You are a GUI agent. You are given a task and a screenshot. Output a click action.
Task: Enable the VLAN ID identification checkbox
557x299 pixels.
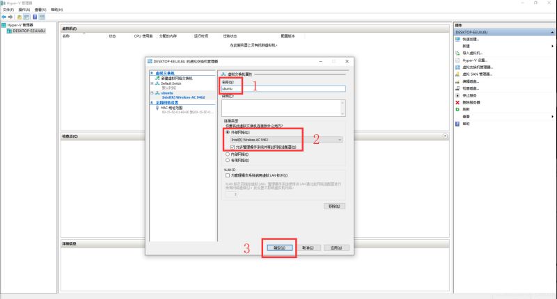tap(227, 175)
